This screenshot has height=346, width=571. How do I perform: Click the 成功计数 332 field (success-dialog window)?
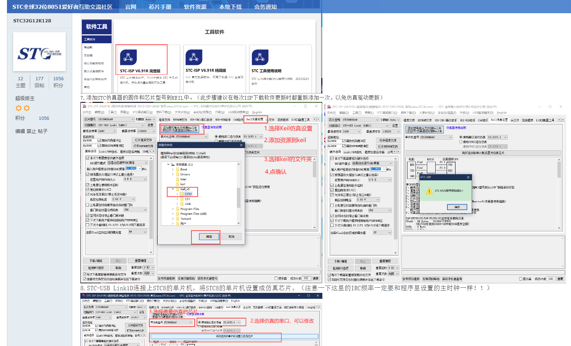[550, 279]
